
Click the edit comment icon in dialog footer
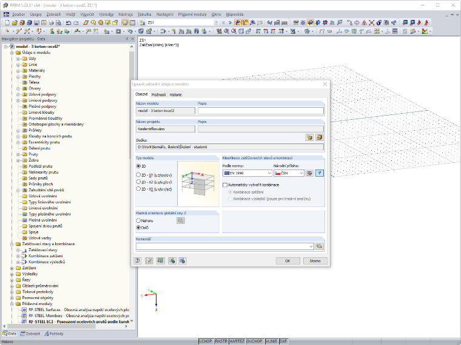149,260
